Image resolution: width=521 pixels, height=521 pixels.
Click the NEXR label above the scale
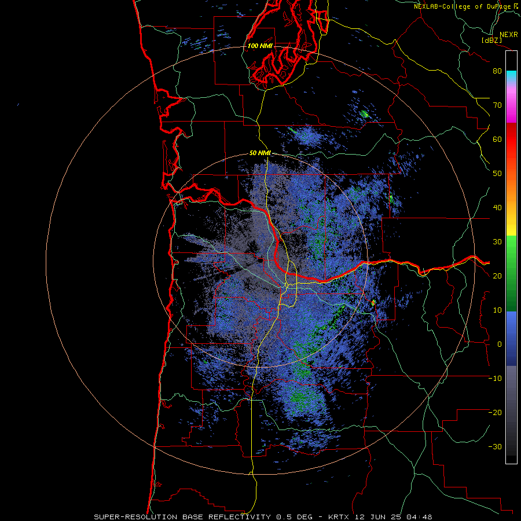[509, 35]
